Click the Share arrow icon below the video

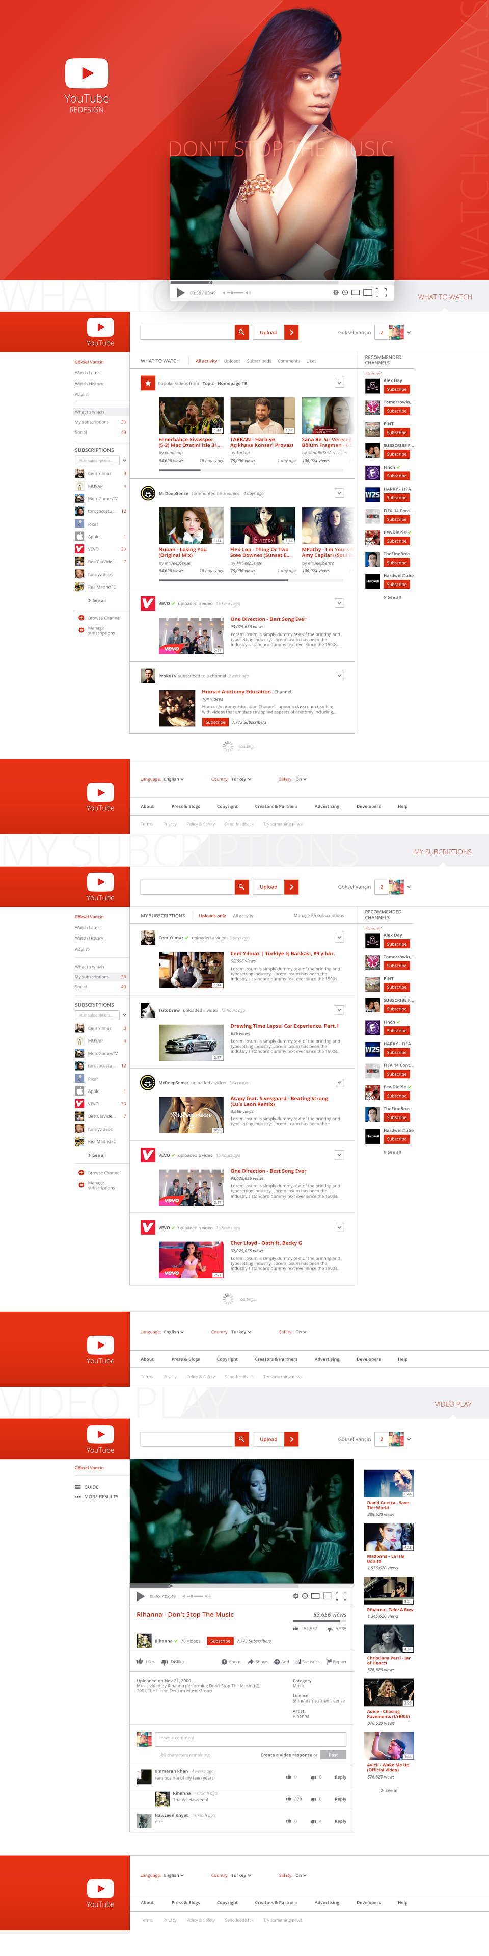tap(250, 1662)
